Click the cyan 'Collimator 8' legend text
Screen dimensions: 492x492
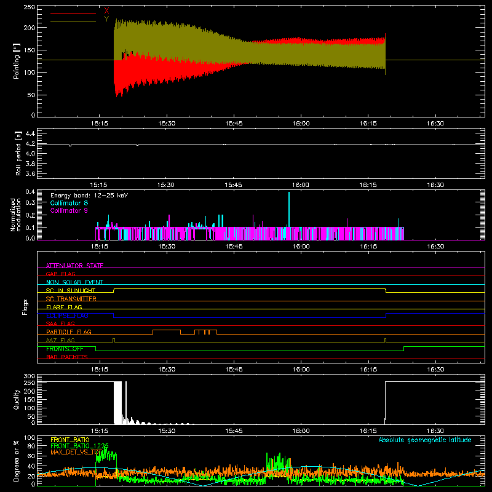click(69, 203)
